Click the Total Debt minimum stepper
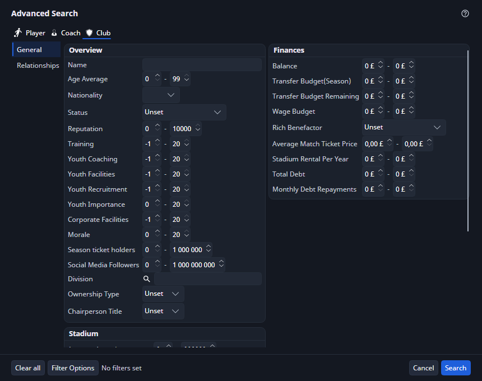Screen dimensions: 482x381 coord(373,174)
